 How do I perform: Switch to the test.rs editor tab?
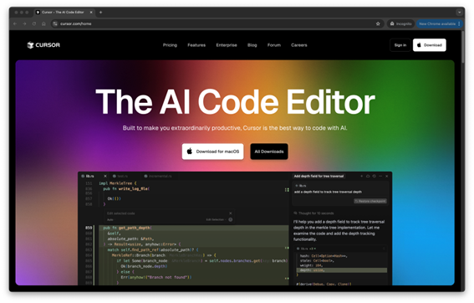[x=120, y=176]
